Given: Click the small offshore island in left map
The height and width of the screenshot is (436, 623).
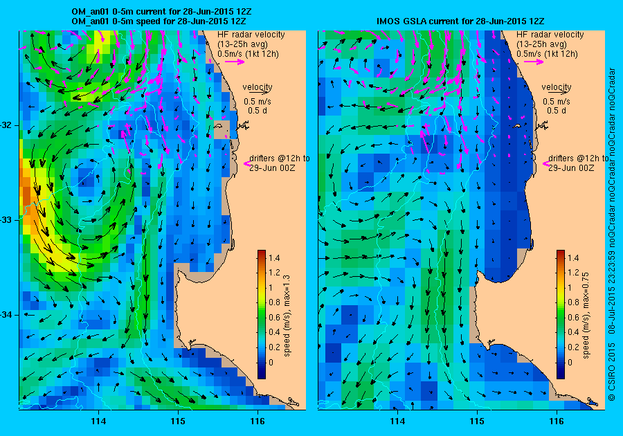Looking at the screenshot, I should tap(218, 126).
